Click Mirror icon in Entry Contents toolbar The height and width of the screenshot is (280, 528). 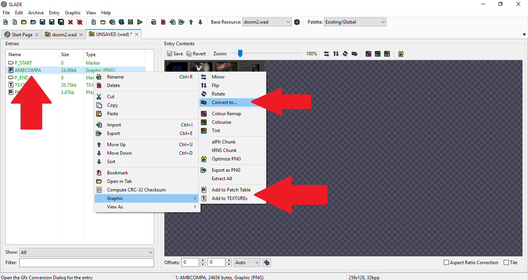point(327,54)
